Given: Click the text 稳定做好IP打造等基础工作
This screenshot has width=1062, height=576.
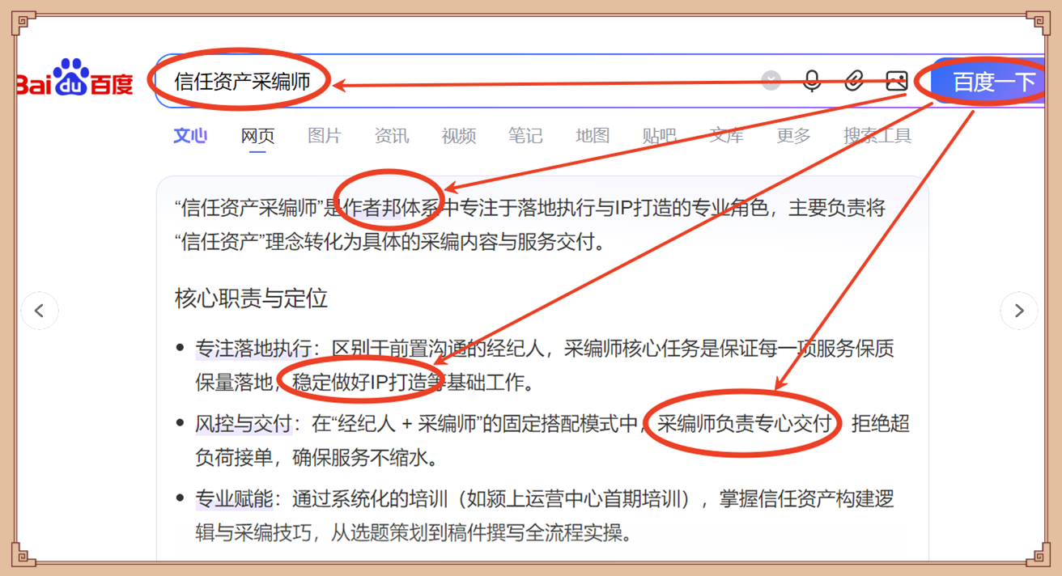Looking at the screenshot, I should click(x=409, y=382).
